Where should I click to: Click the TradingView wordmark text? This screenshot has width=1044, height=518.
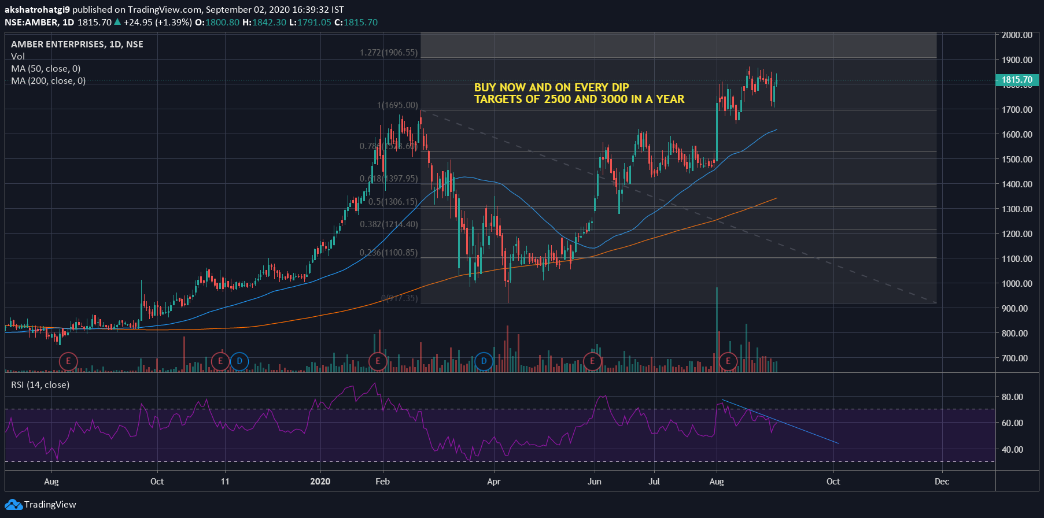coord(50,505)
